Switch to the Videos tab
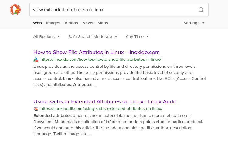Image resolution: width=228 pixels, height=141 pixels. [71, 23]
